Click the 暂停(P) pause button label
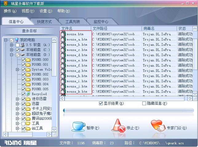The image size is (198, 147). 93,128
